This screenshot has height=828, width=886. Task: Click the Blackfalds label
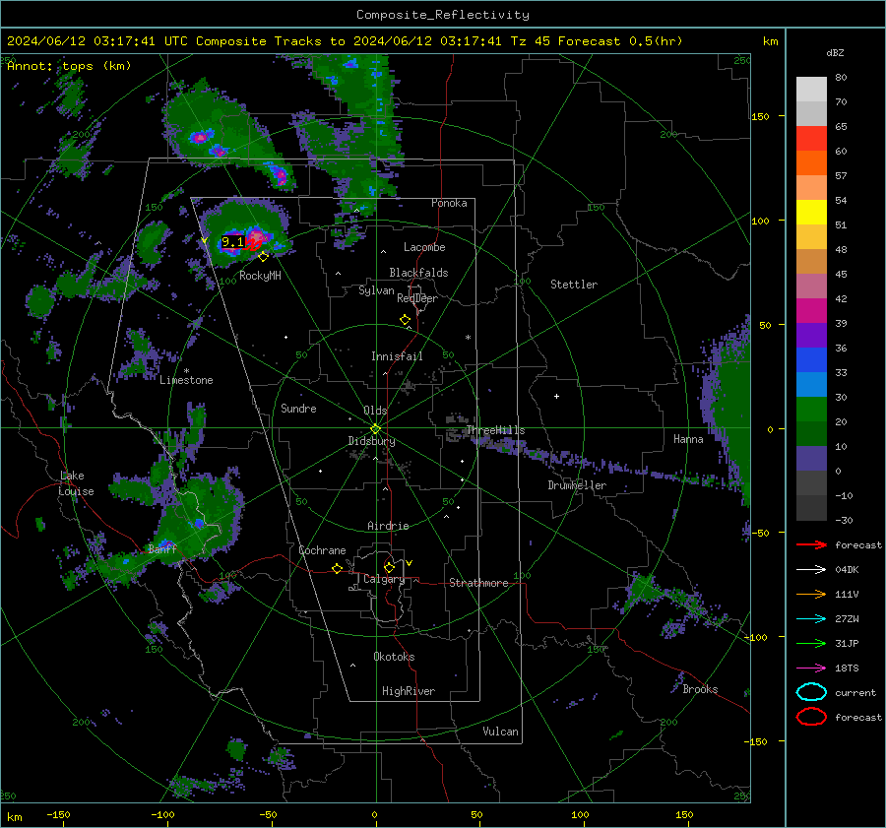pyautogui.click(x=418, y=273)
